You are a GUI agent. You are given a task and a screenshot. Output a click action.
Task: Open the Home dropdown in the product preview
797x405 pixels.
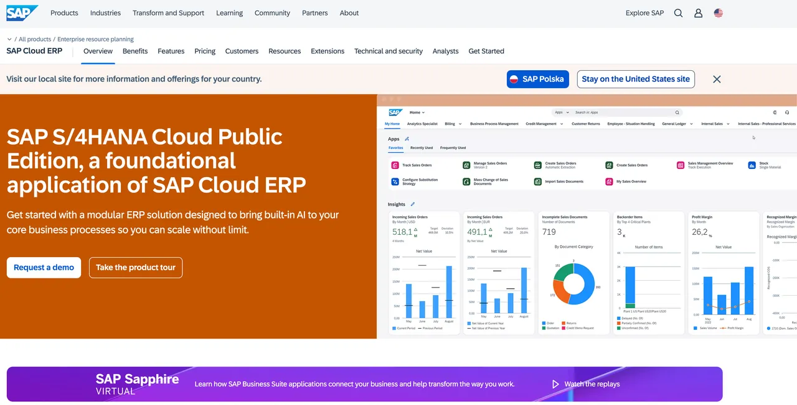(x=417, y=112)
